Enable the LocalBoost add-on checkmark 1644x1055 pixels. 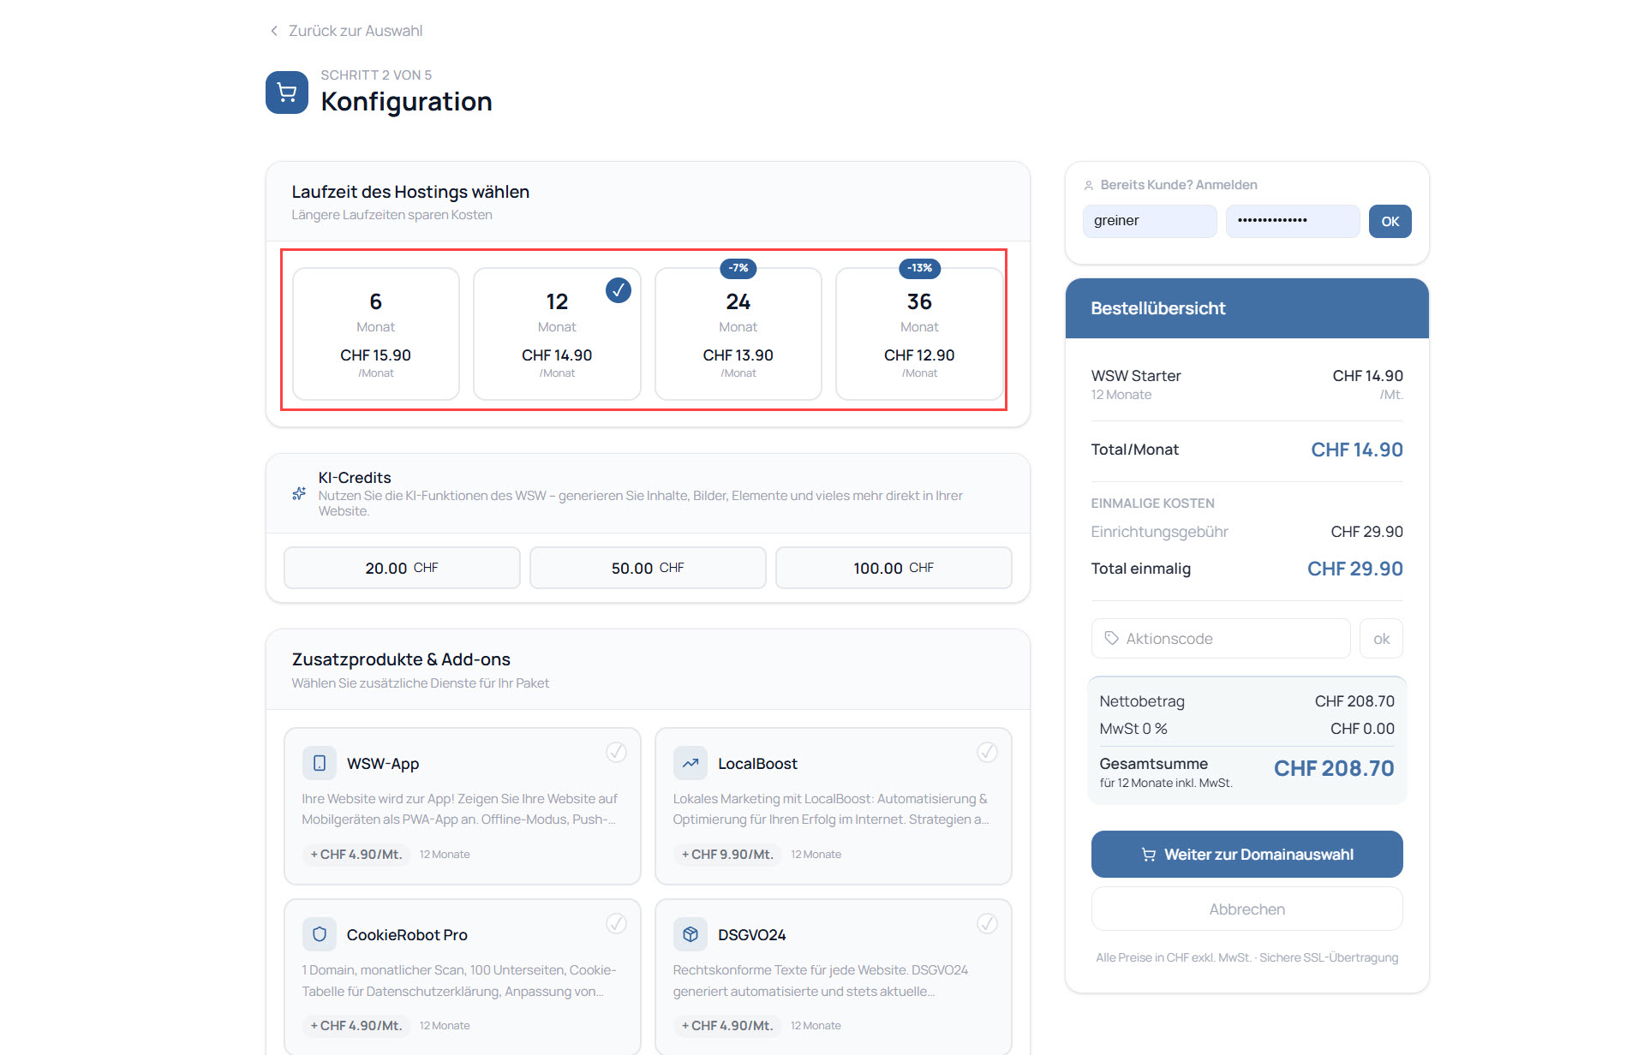tap(987, 752)
